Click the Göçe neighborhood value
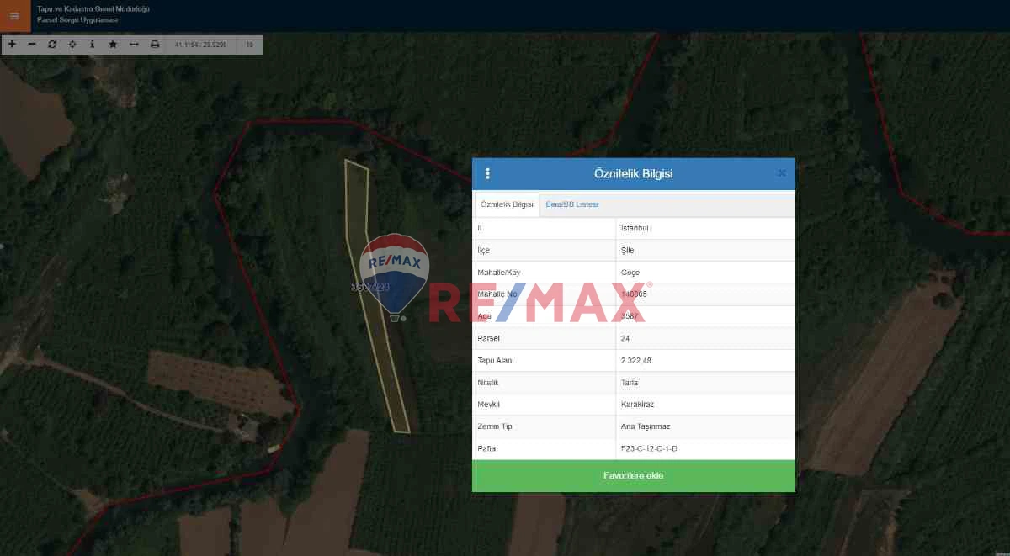This screenshot has width=1010, height=556. click(630, 273)
